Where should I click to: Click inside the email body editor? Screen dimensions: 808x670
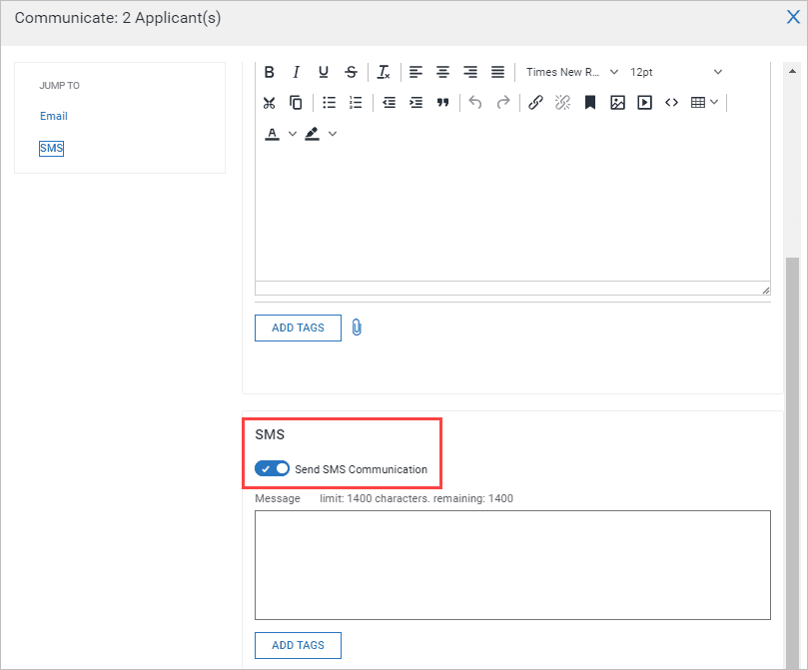[x=512, y=214]
